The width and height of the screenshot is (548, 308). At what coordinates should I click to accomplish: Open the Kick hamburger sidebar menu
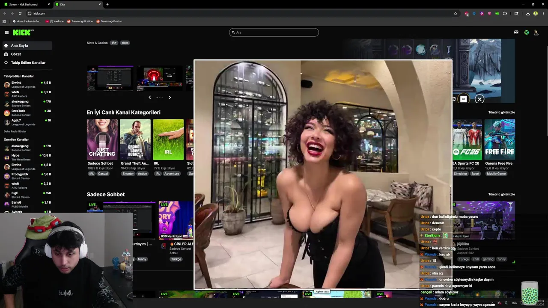tap(6, 33)
